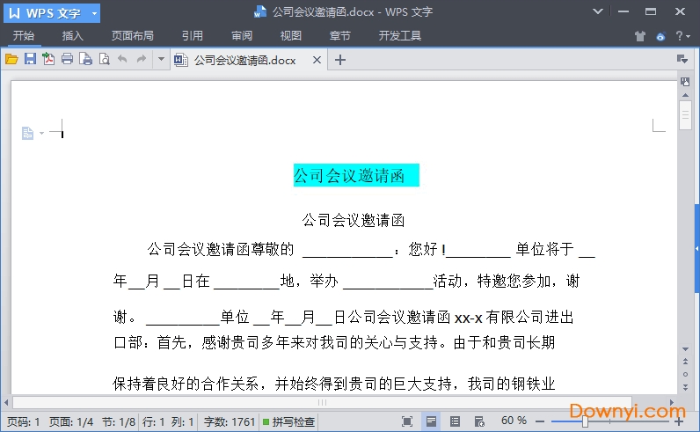The width and height of the screenshot is (700, 432).
Task: Open the 开发工具 tab
Action: click(x=399, y=36)
